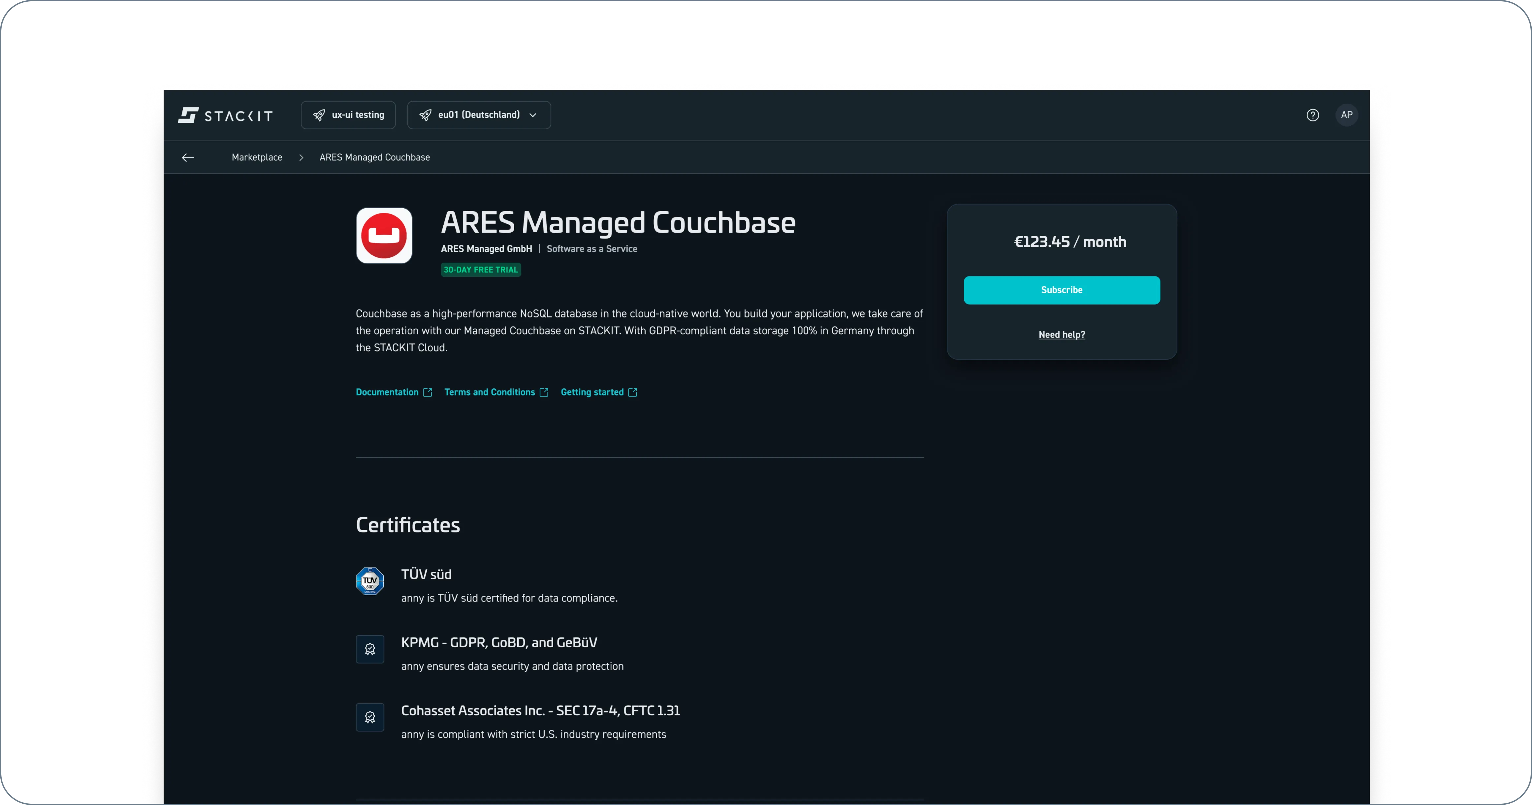The height and width of the screenshot is (805, 1532).
Task: Click chevron arrow on region selector
Action: (533, 115)
